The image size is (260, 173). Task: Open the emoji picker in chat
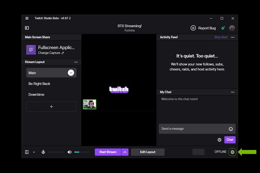231,129
